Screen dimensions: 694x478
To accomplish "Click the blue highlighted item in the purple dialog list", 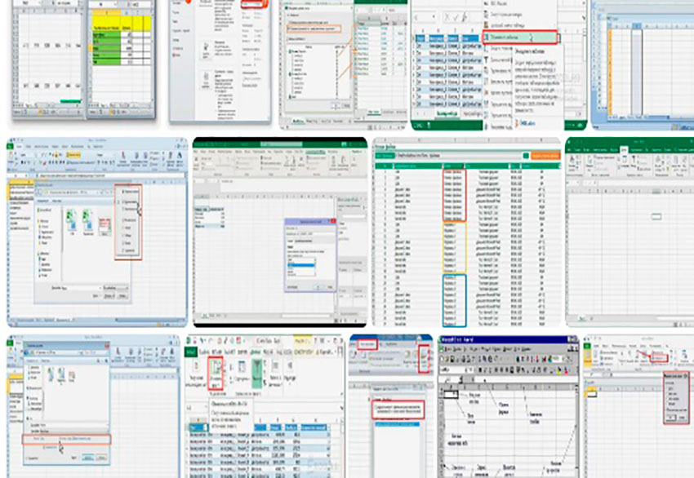I will click(x=303, y=266).
